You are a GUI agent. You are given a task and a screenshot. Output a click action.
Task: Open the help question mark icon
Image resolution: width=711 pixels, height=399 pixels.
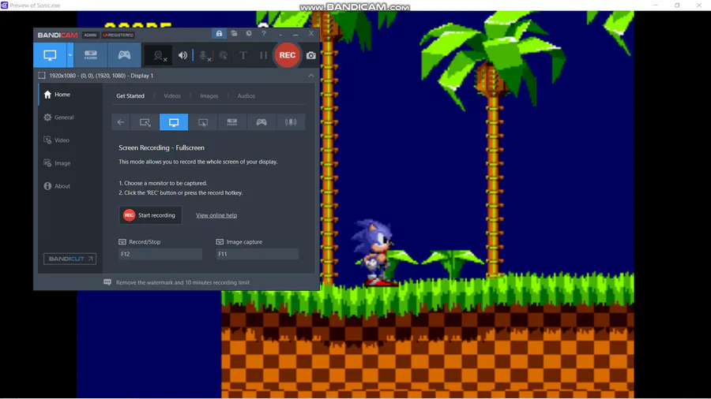tap(263, 33)
